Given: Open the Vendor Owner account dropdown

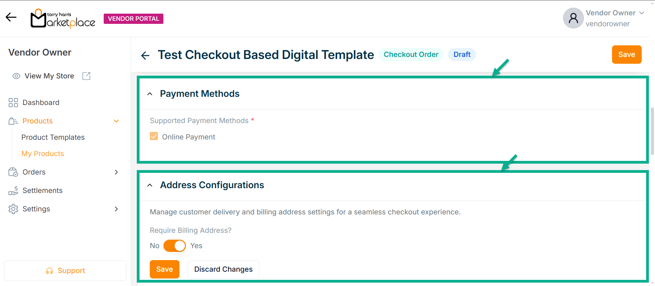Looking at the screenshot, I should point(641,13).
